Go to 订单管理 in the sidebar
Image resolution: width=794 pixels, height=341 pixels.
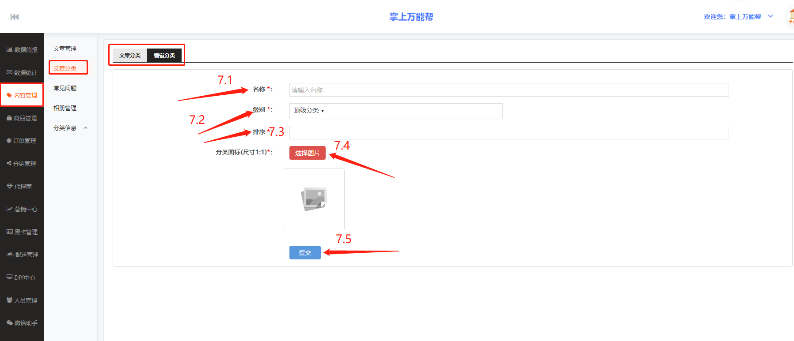click(x=22, y=141)
